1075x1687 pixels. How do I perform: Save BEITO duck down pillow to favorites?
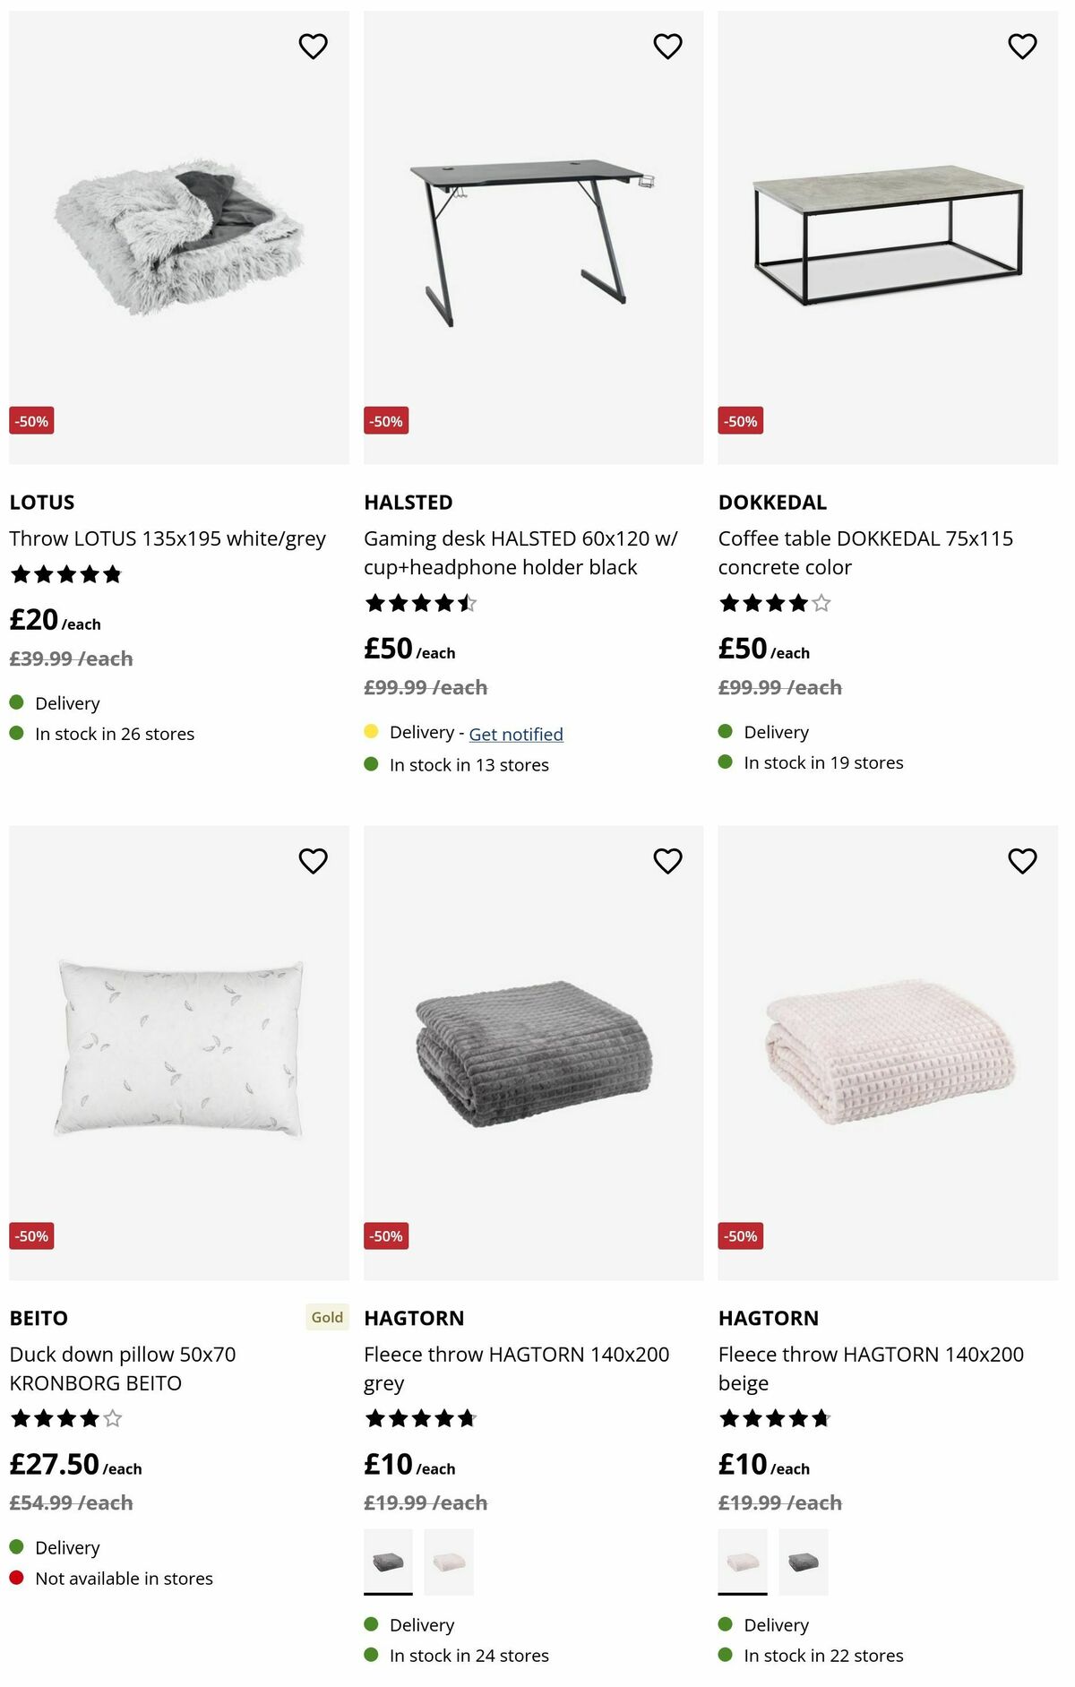click(313, 861)
